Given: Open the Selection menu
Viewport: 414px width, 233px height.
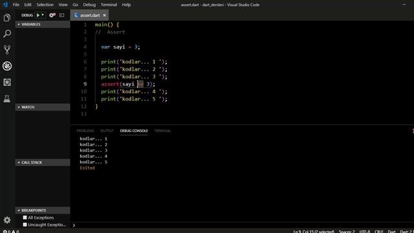Looking at the screenshot, I should click(x=45, y=5).
